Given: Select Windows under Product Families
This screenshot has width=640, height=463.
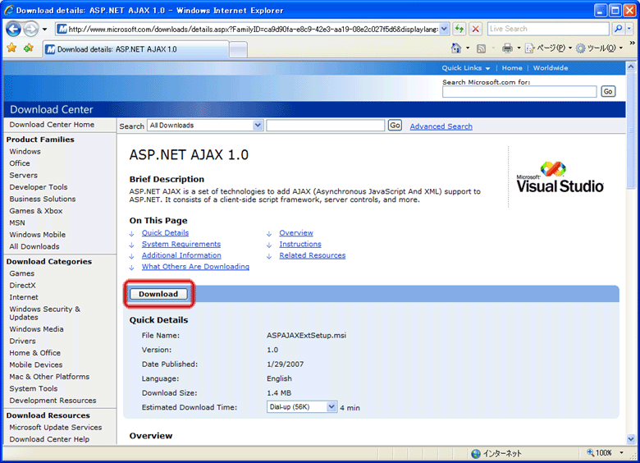Looking at the screenshot, I should pos(25,152).
